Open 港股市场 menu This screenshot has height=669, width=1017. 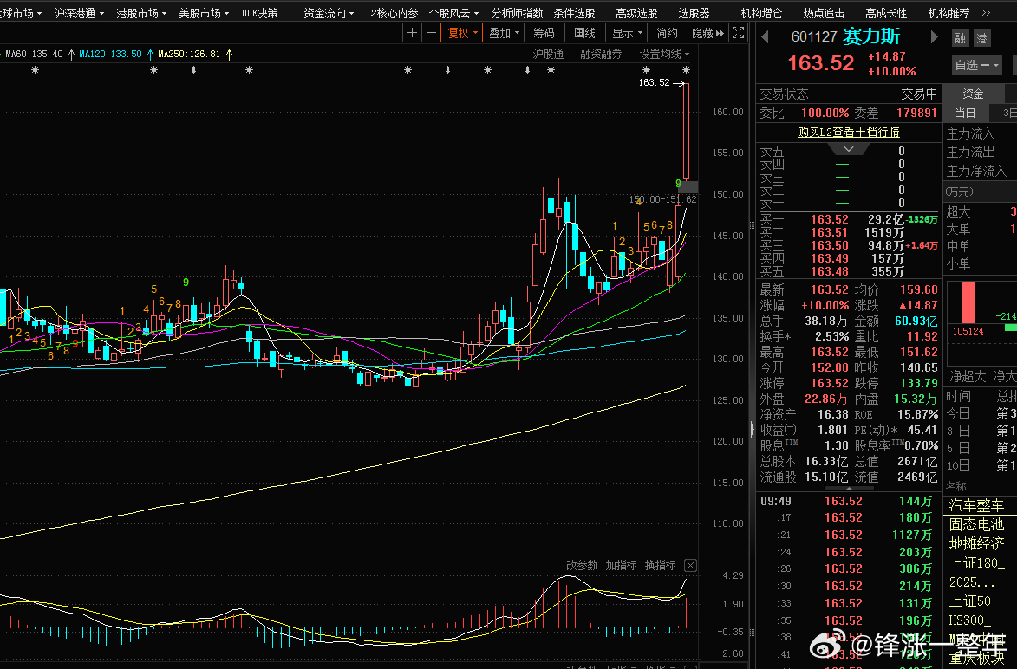point(140,13)
